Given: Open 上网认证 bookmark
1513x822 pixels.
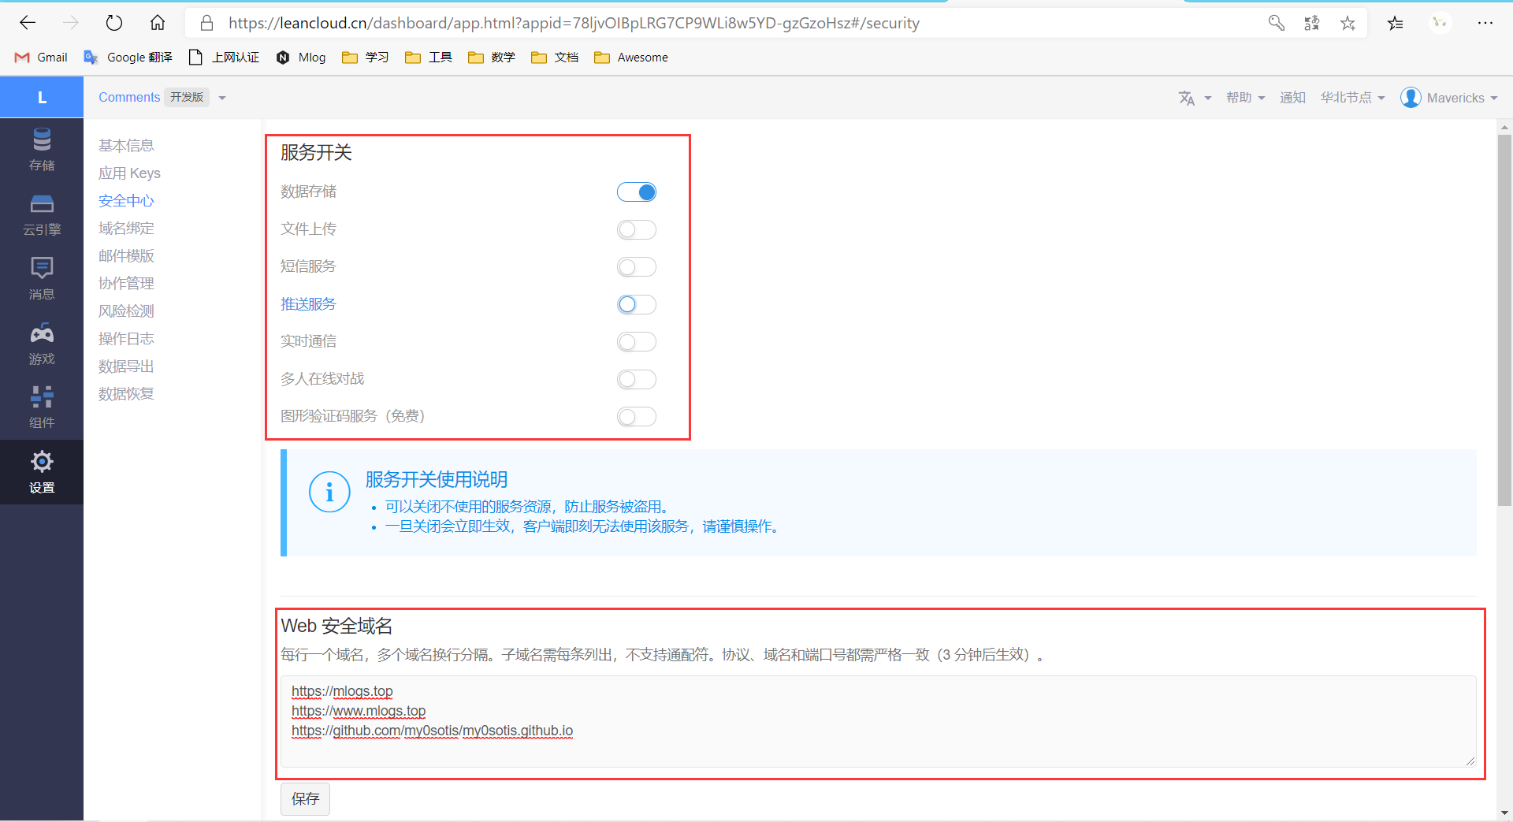Looking at the screenshot, I should (x=225, y=58).
